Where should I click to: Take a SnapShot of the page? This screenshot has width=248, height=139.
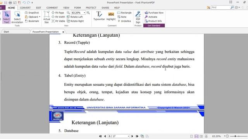point(32,13)
